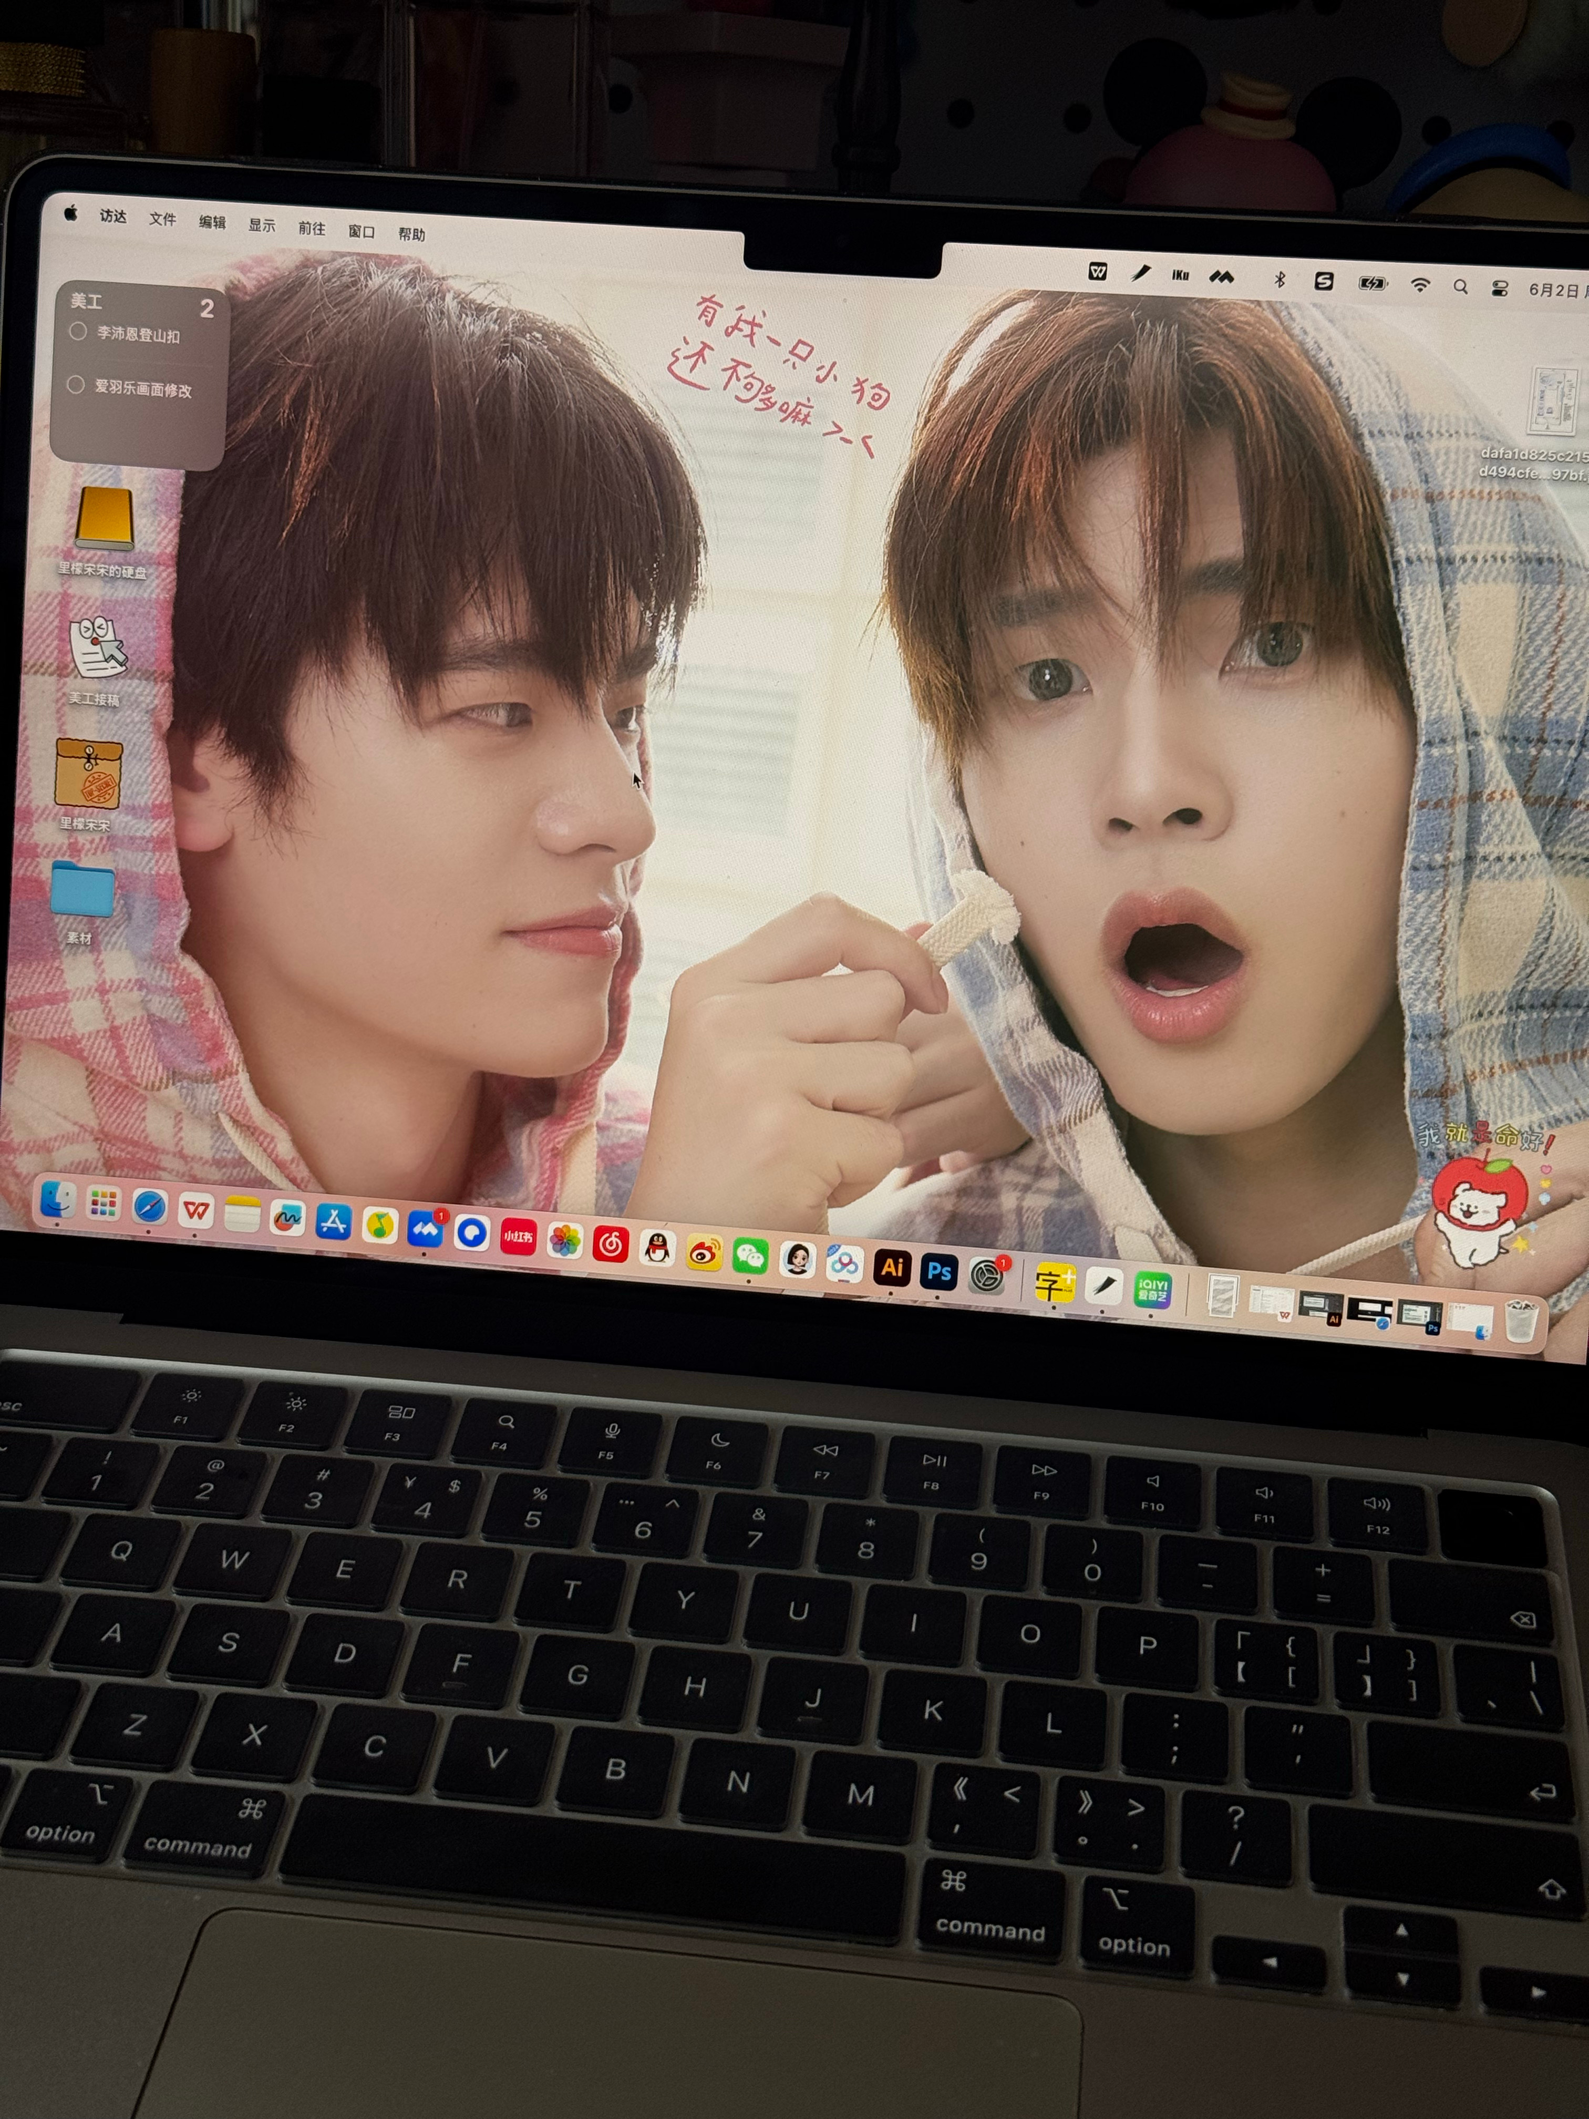The width and height of the screenshot is (1589, 2119).
Task: Launch Adobe Photoshop from the dock
Action: [x=938, y=1272]
